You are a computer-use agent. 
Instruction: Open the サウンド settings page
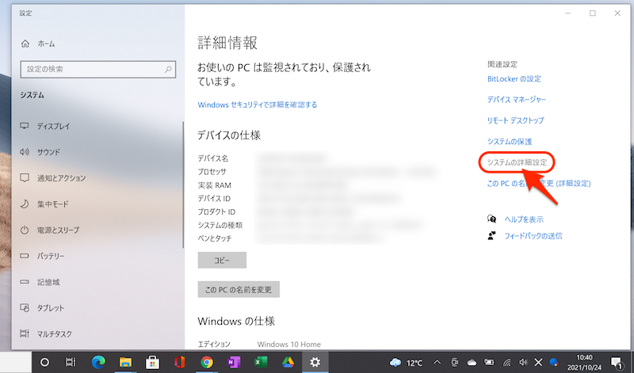point(48,152)
